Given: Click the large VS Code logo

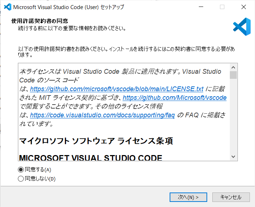Looking at the screenshot, I should 242,27.
